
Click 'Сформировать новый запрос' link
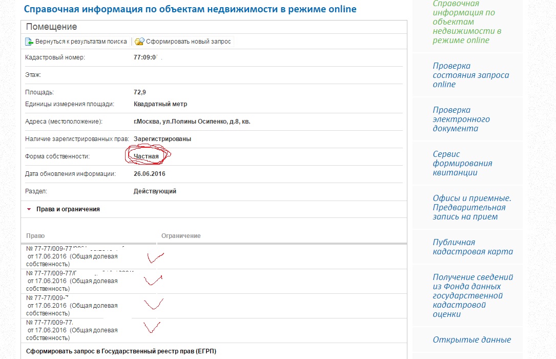[188, 42]
